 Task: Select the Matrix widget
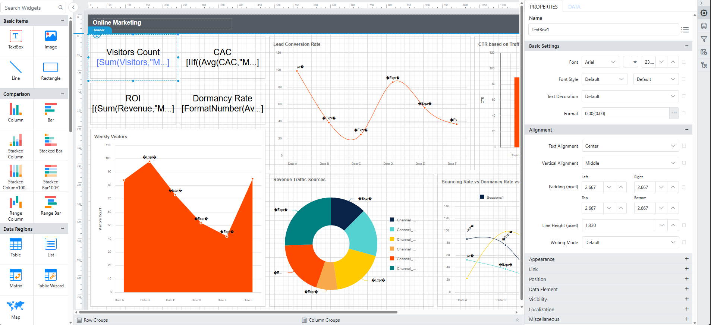16,279
